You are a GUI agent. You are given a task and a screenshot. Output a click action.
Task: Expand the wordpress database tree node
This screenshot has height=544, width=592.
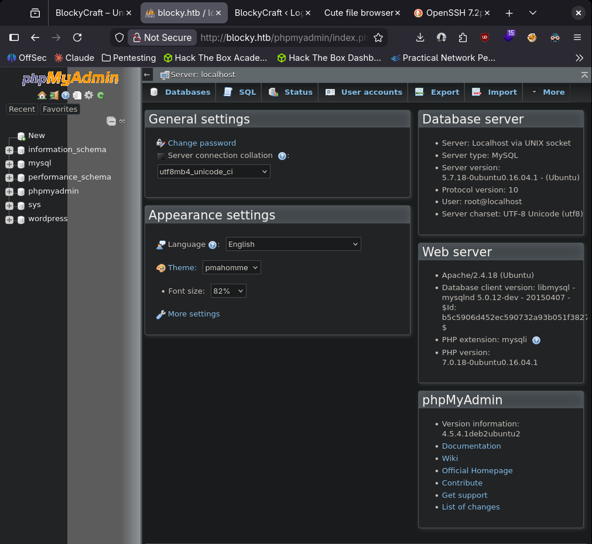(9, 219)
